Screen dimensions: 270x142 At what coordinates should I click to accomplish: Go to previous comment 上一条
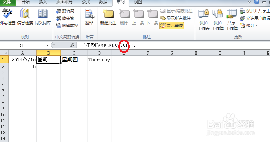click(138, 17)
